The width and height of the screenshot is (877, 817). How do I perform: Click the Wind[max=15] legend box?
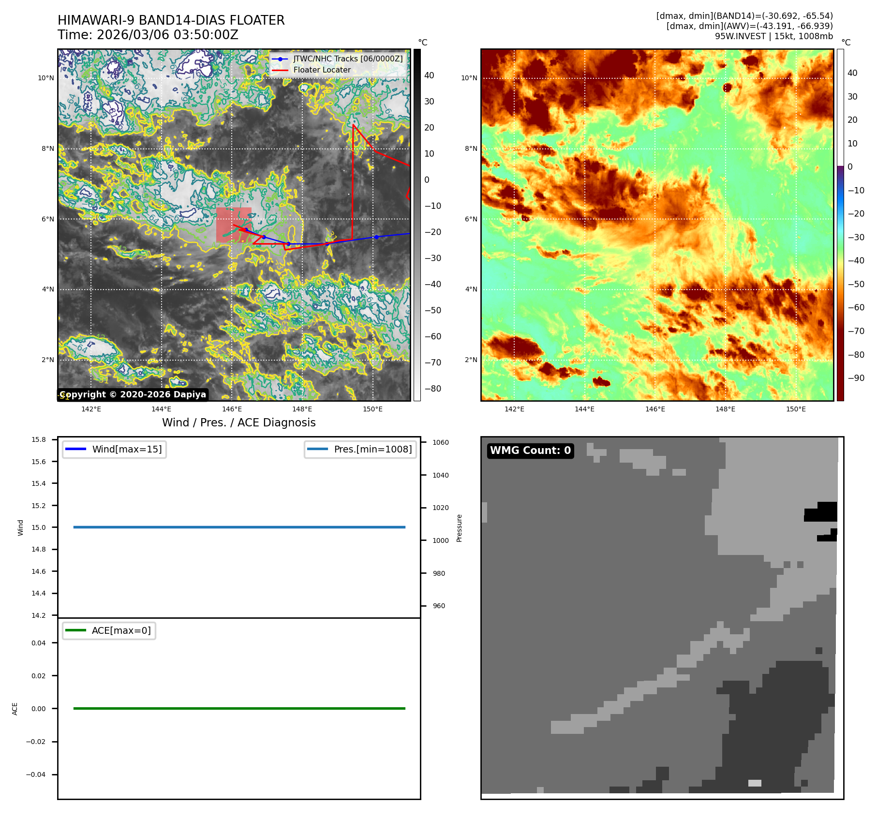(114, 449)
